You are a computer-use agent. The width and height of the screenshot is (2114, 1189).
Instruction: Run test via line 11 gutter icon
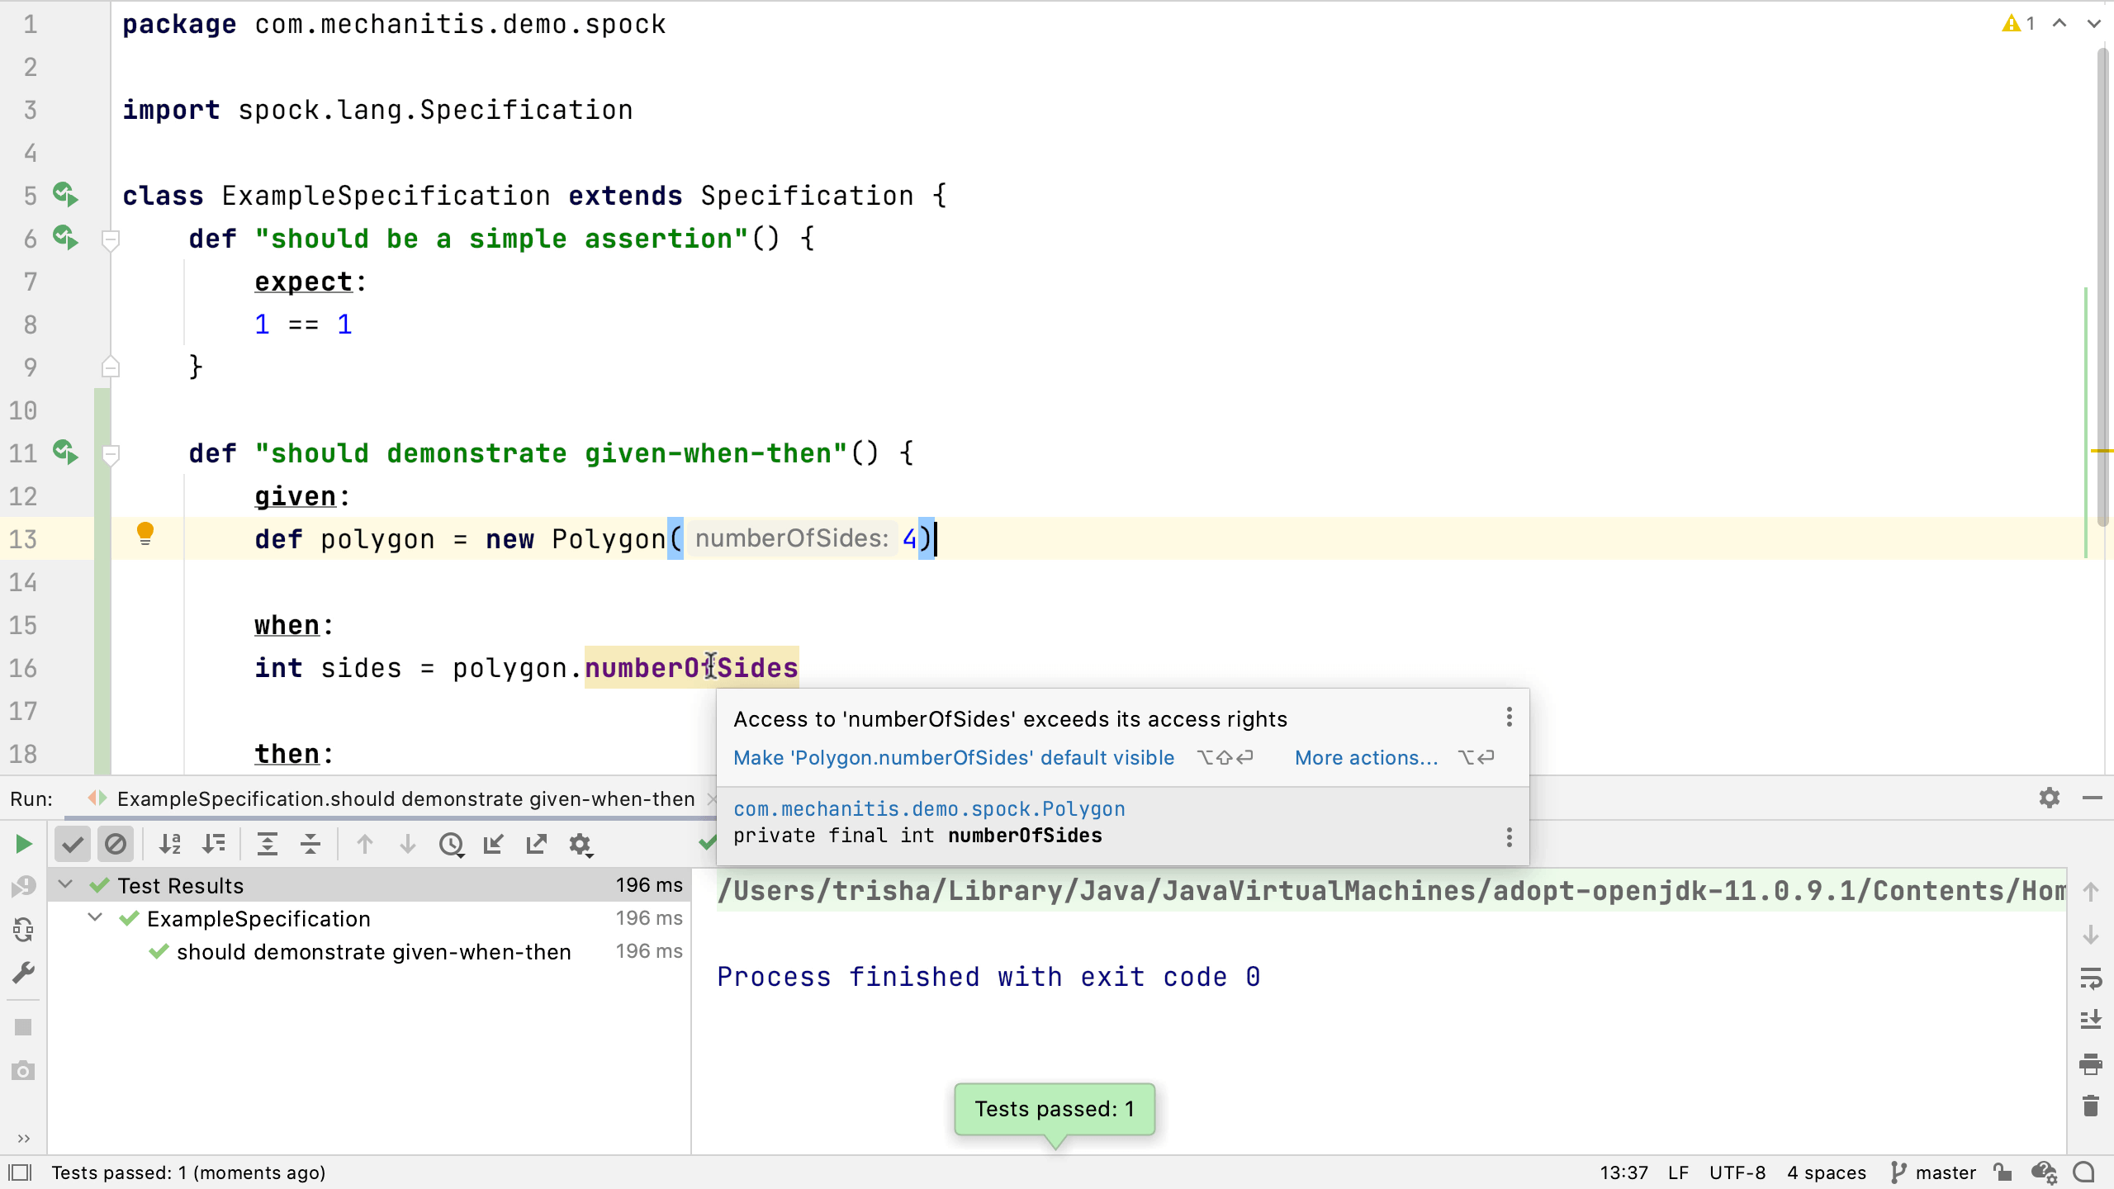(x=65, y=452)
